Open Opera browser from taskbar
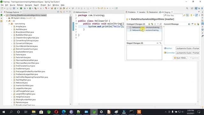 pos(56,112)
